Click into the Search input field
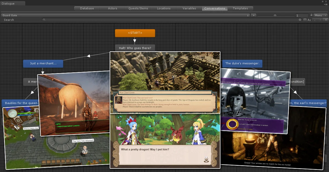This screenshot has width=329, height=172. [172, 20]
